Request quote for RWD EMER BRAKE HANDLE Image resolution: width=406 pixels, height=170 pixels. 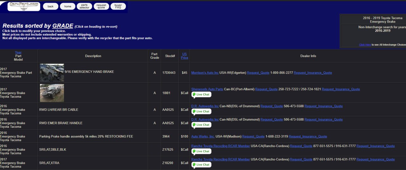pos(272,120)
